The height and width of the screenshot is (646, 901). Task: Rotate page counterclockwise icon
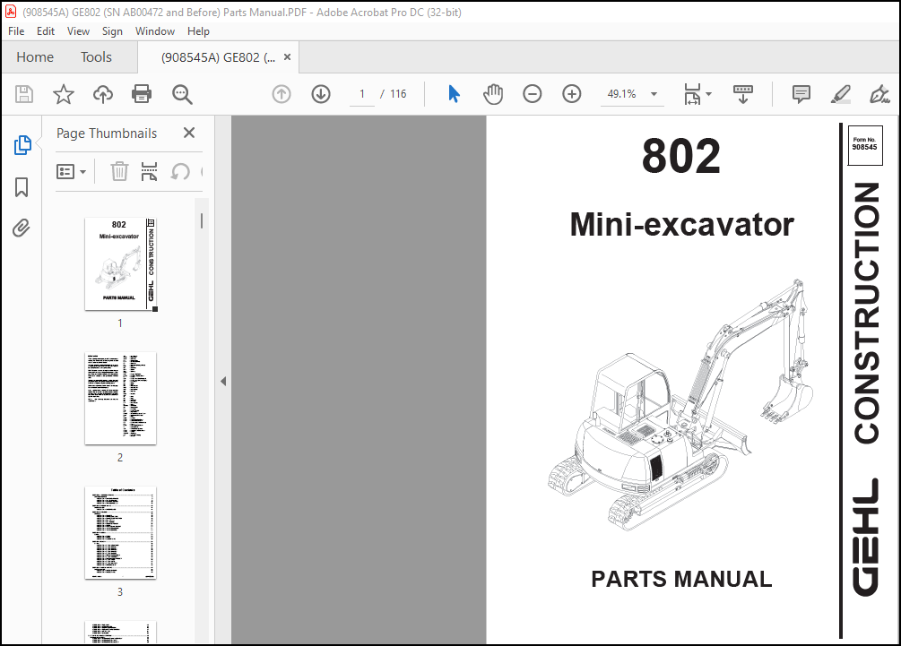coord(180,171)
